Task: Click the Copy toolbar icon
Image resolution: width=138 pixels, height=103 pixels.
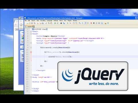Action: tap(49, 23)
